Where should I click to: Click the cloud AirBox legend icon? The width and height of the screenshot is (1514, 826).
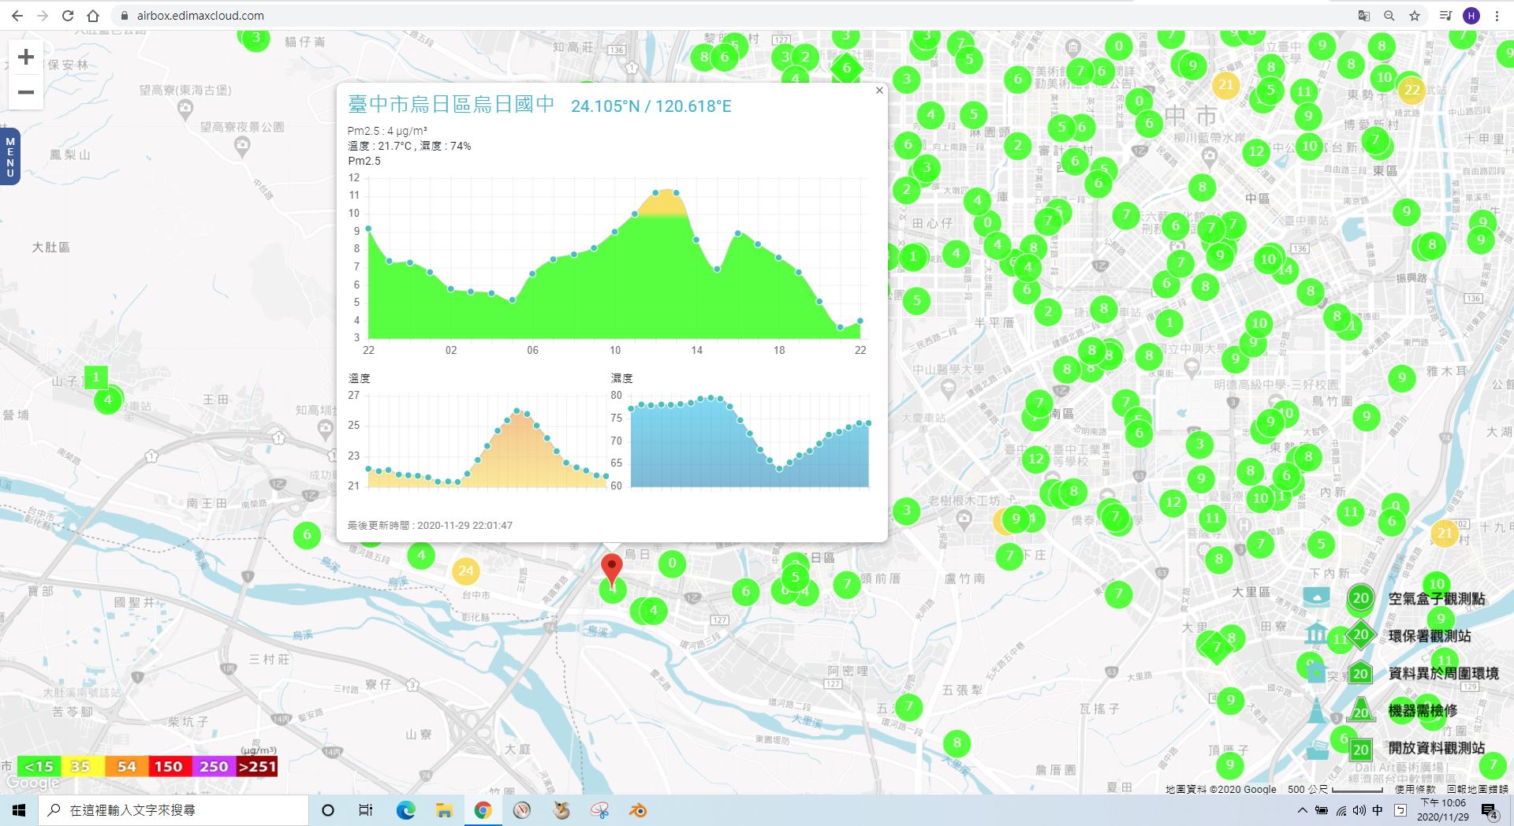1316,597
